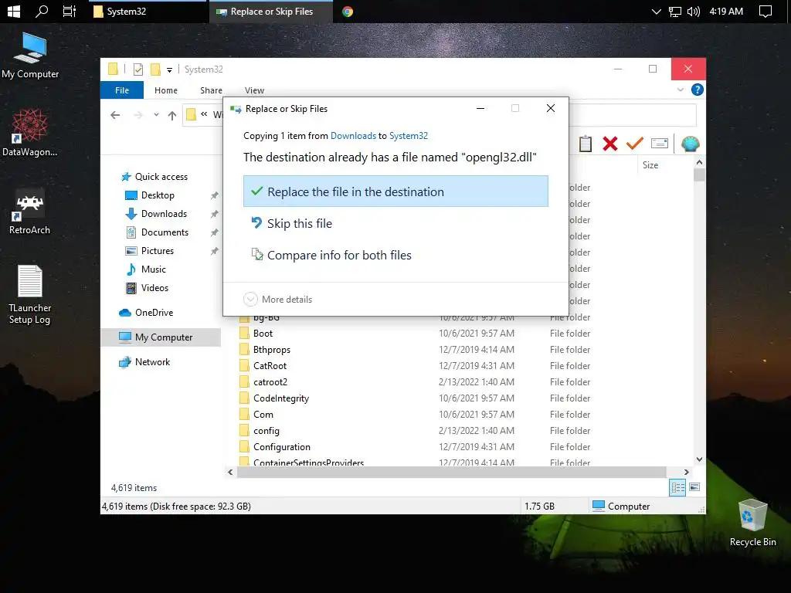This screenshot has height=593, width=791.
Task: Open the action center notification icon
Action: tap(766, 11)
